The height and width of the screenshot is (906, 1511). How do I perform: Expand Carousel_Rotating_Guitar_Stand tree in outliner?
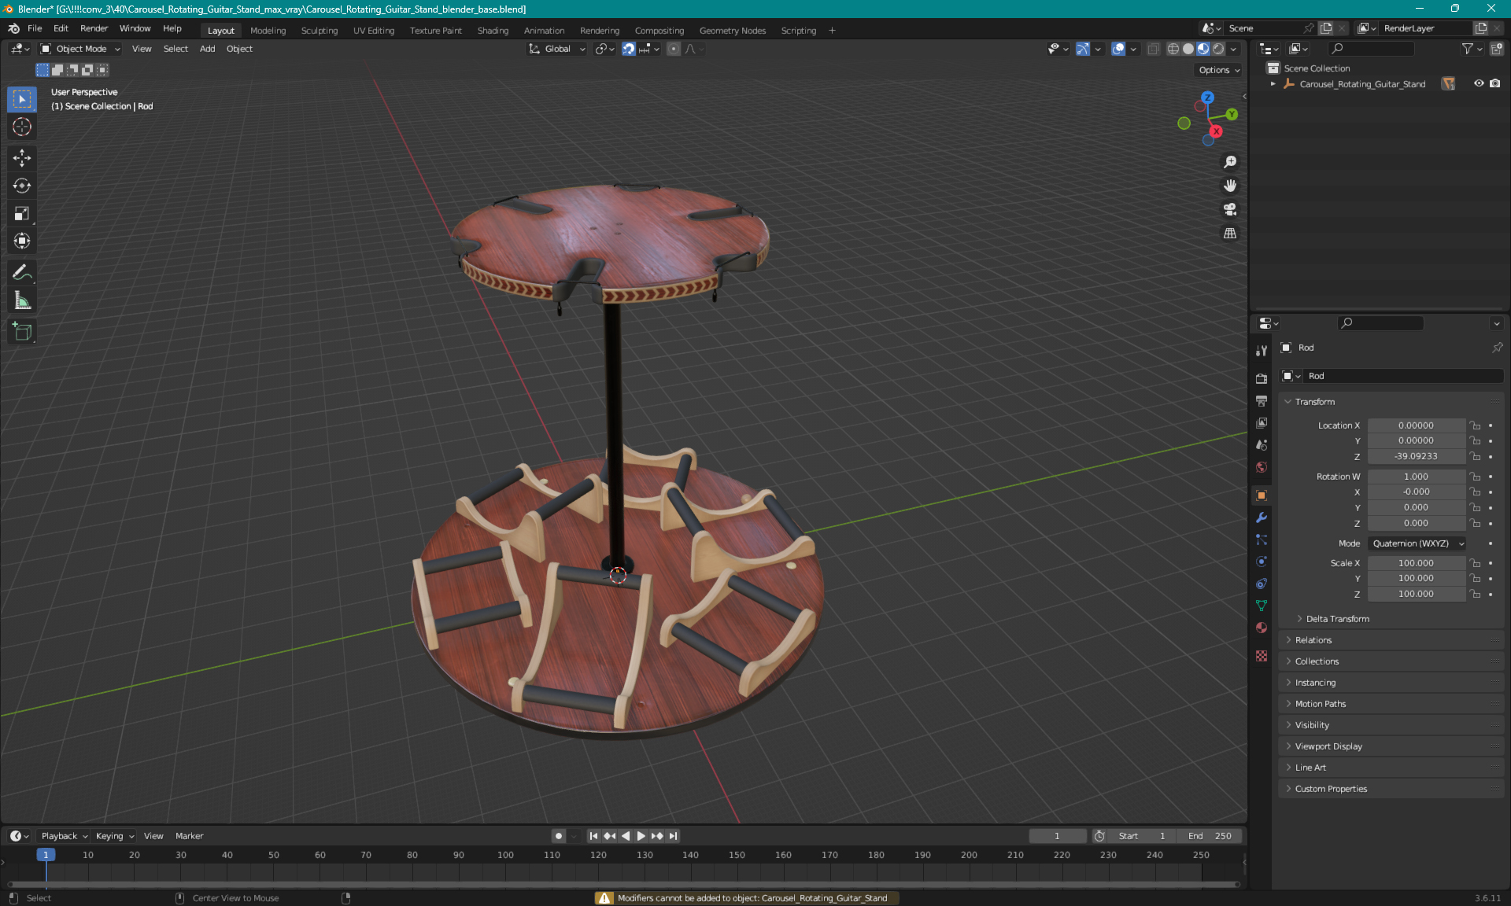point(1273,84)
